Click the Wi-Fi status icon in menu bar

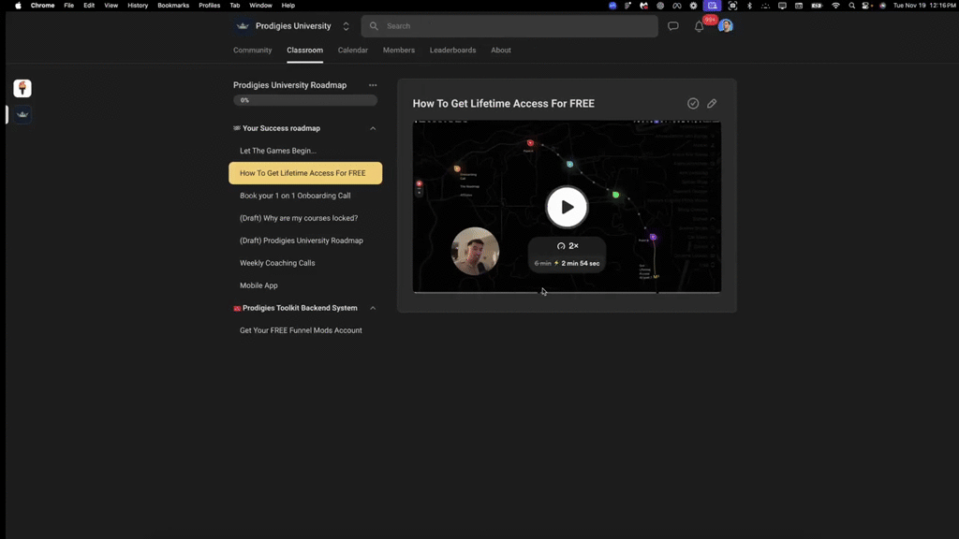(835, 6)
